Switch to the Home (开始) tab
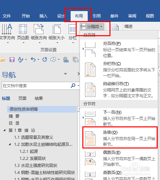This screenshot has width=160, height=180. (x=26, y=16)
